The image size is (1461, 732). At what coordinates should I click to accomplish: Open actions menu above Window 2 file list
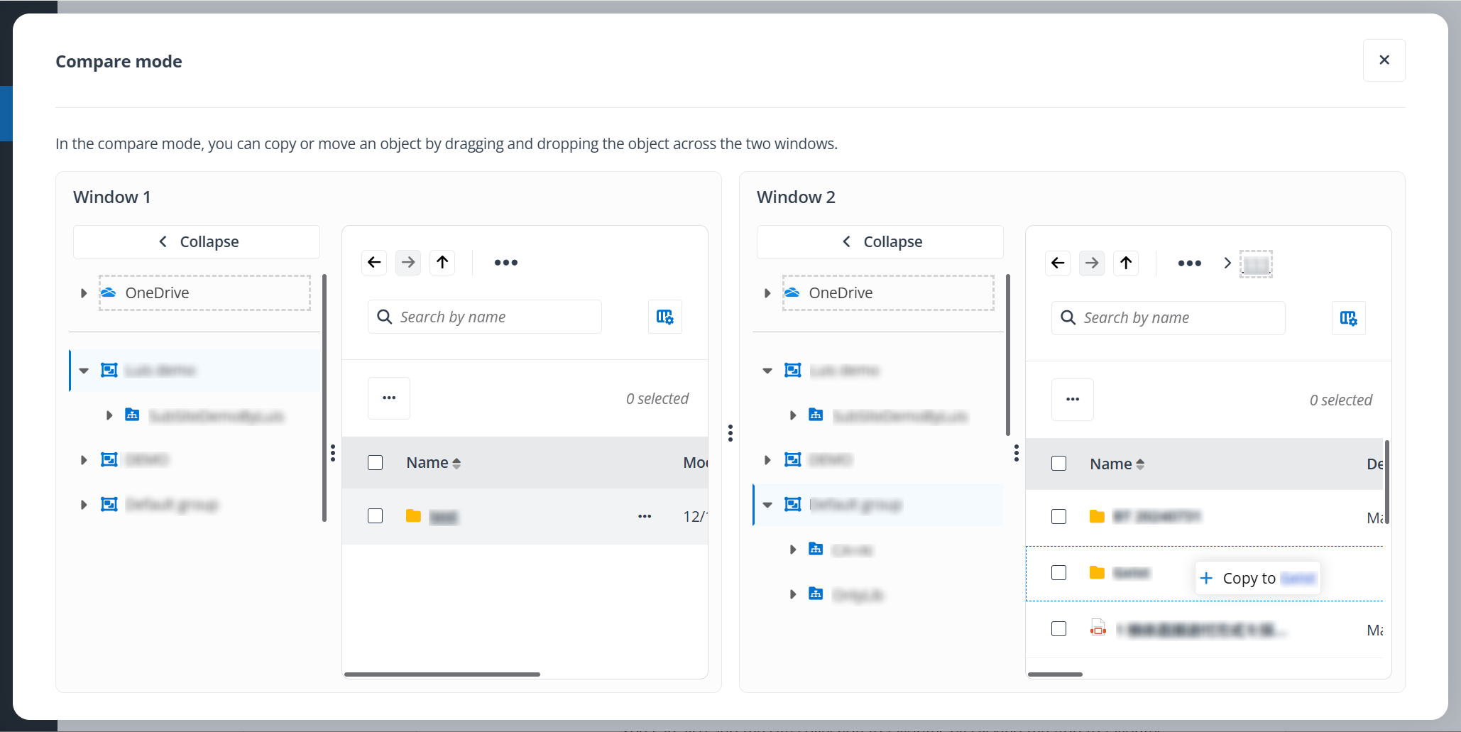(x=1073, y=400)
